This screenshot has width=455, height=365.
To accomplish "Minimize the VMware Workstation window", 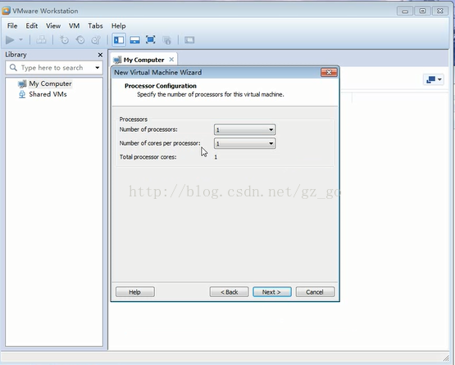I will (405, 11).
